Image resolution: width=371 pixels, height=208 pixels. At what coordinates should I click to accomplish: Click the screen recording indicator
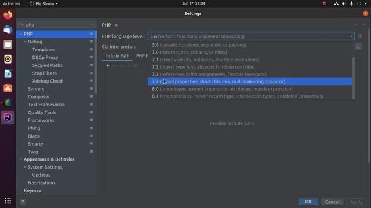[325, 3]
